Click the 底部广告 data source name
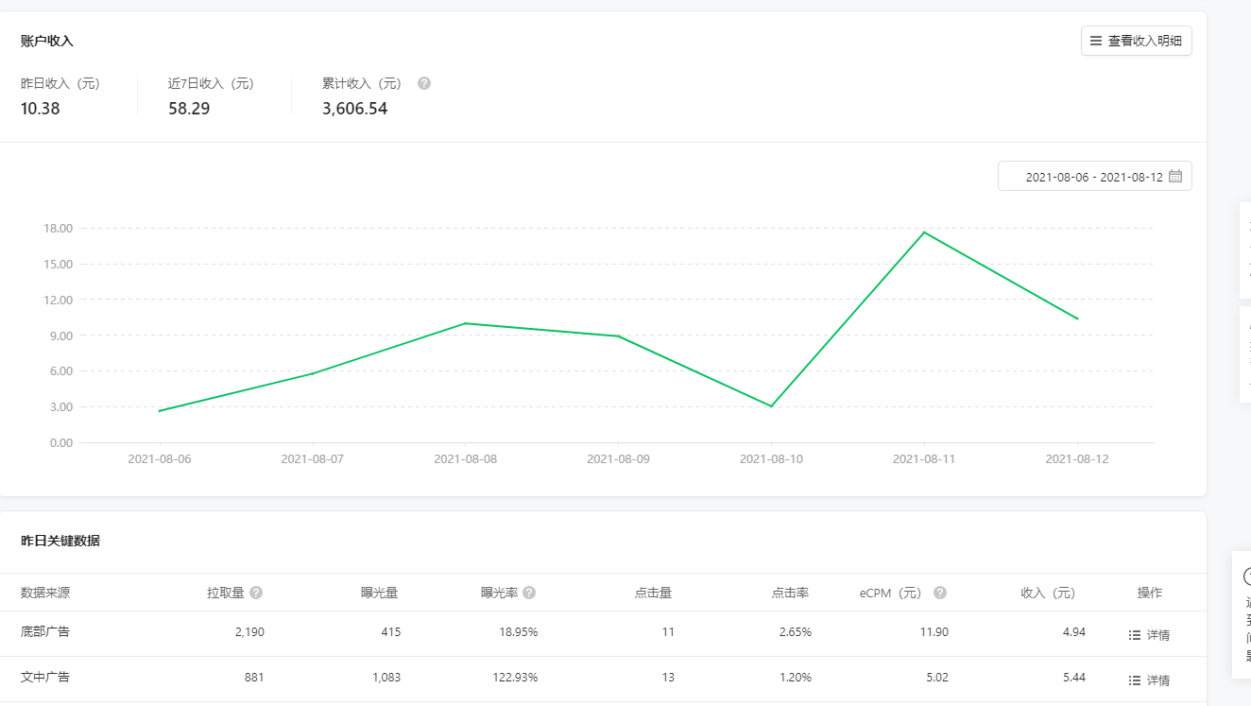1251x706 pixels. (45, 631)
